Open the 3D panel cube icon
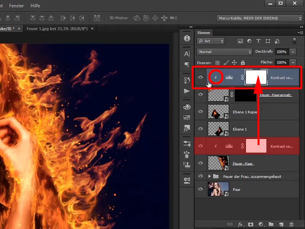305x229 pixels. 187,181
